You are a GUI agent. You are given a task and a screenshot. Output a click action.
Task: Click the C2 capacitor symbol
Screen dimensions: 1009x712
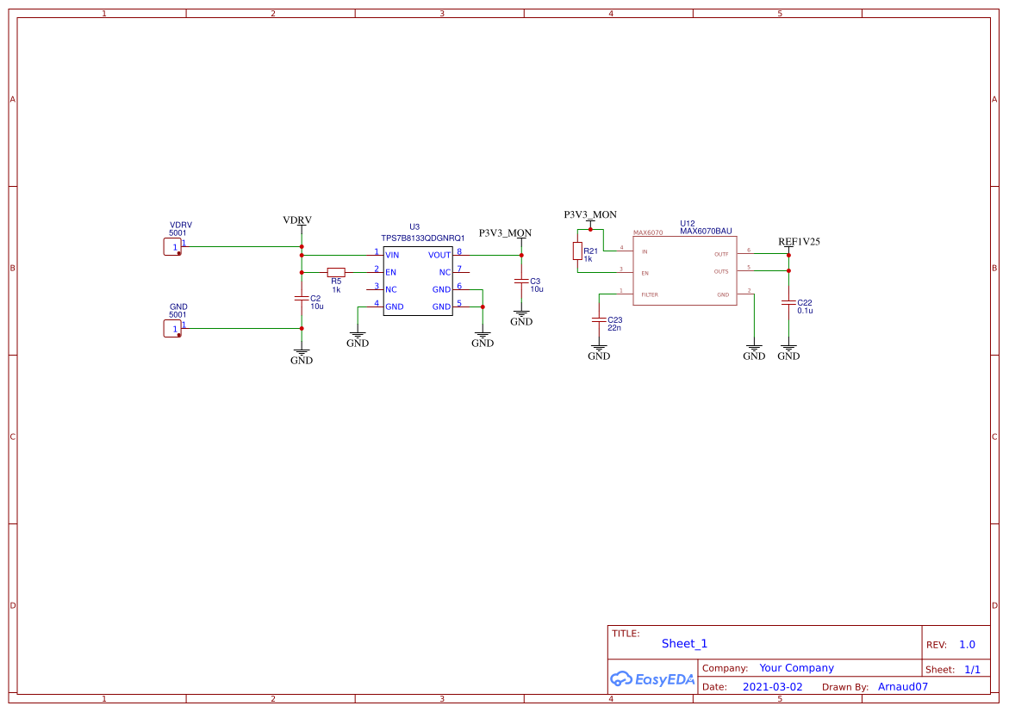[302, 298]
